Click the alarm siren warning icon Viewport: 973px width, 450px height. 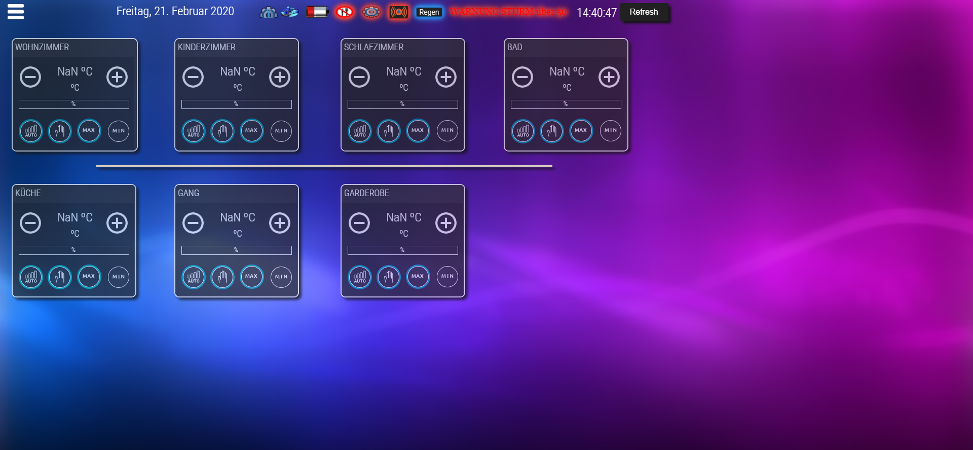[x=398, y=12]
